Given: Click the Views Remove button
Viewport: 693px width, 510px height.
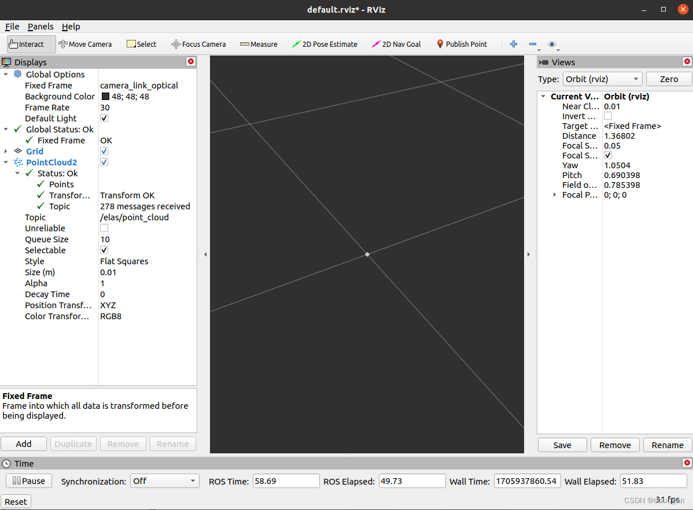Looking at the screenshot, I should pyautogui.click(x=615, y=445).
